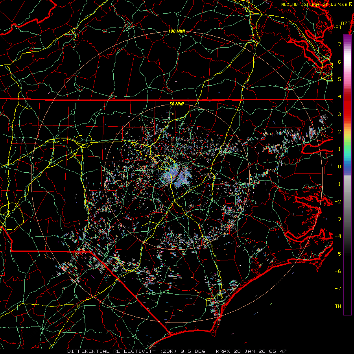Click the [dB] unit label

coord(336,27)
